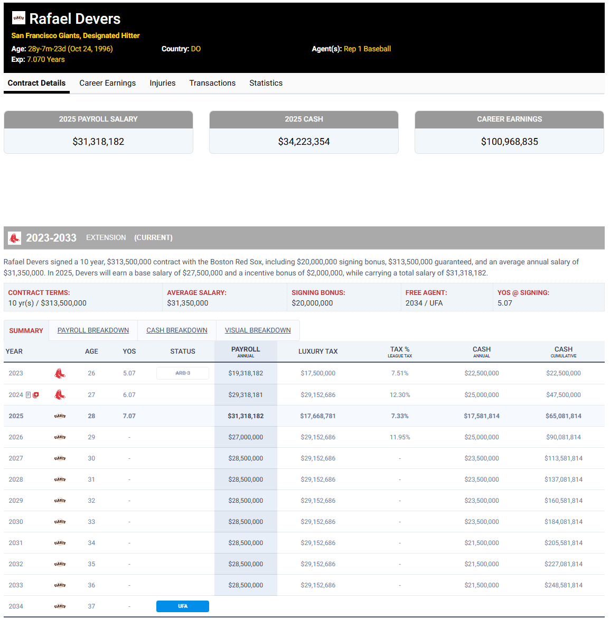Image resolution: width=610 pixels, height=618 pixels.
Task: View the Statistics tab
Action: pos(266,83)
